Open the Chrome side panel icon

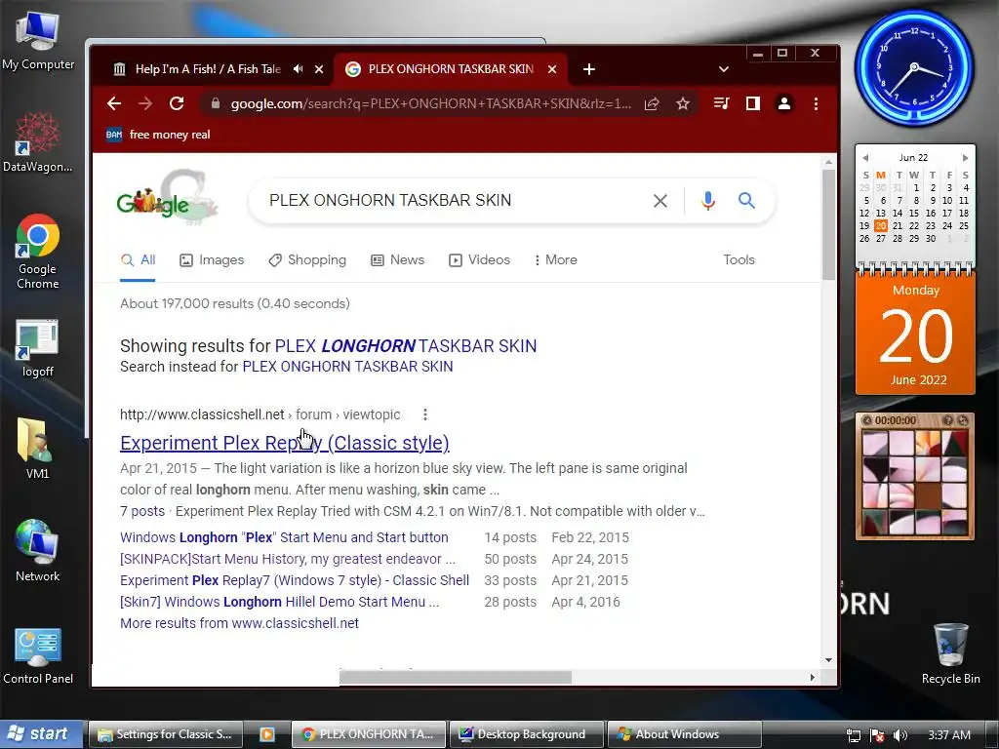point(753,103)
